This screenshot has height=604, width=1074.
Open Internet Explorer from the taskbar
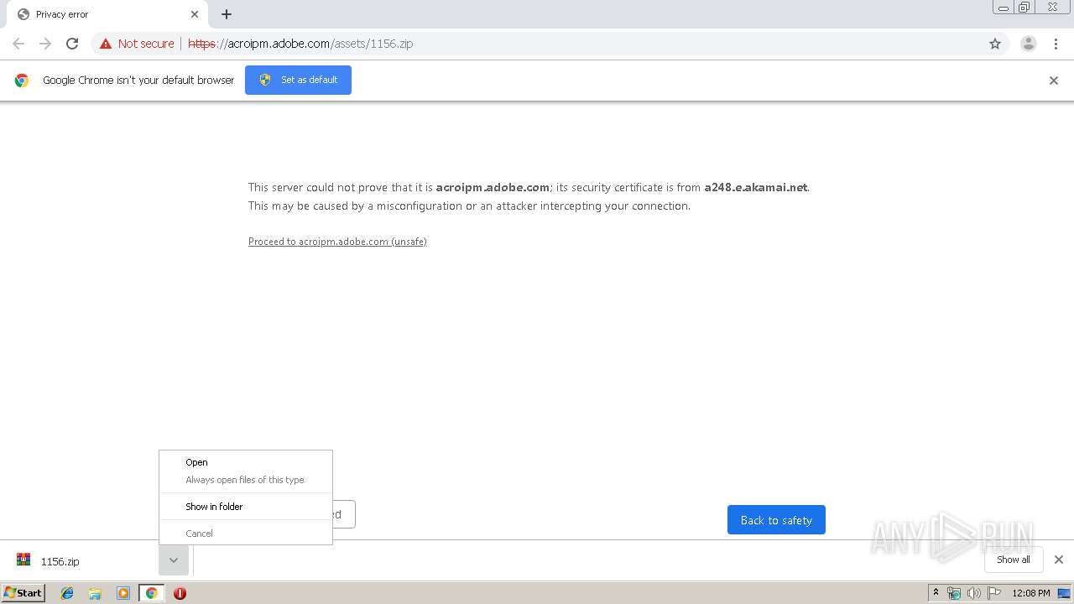[67, 593]
